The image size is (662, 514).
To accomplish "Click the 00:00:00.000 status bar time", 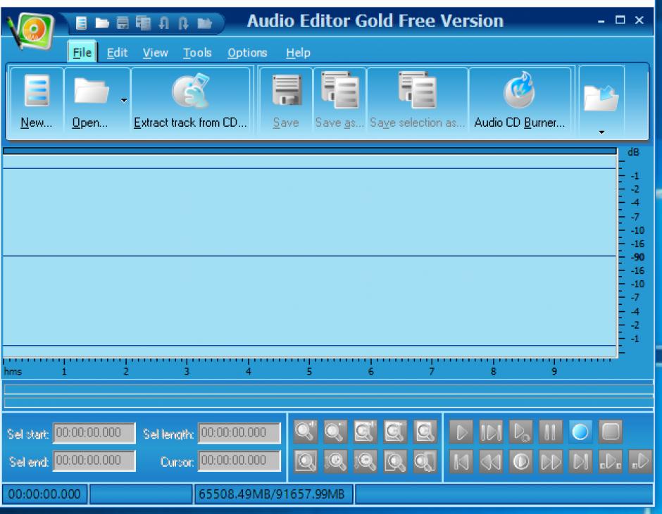I will coord(44,494).
